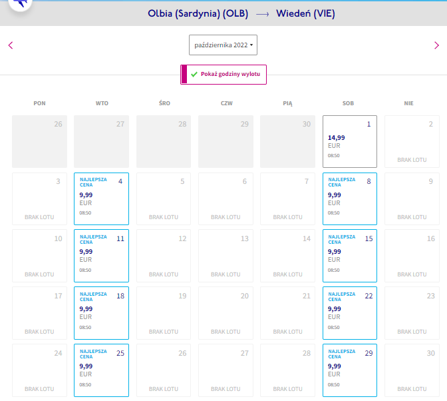Toggle Pokaż godziny wylotu checkbox
447x401 pixels.
(x=223, y=75)
